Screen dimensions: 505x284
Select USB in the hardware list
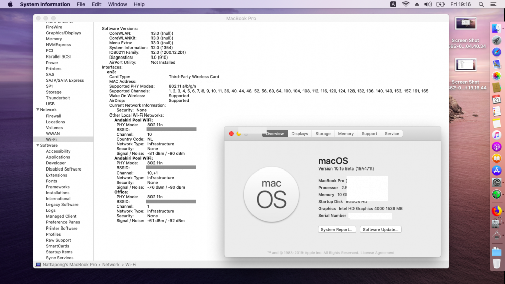coord(50,104)
